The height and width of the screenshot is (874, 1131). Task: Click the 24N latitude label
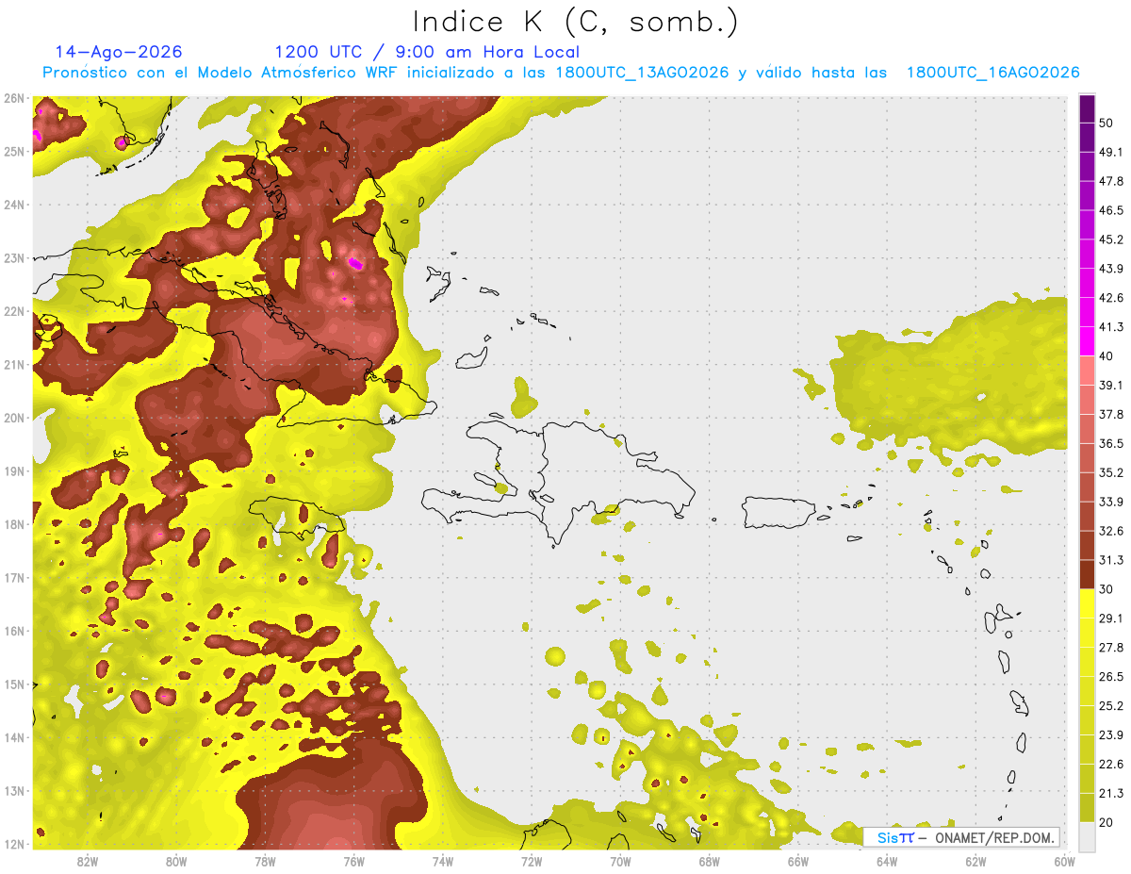coord(13,205)
